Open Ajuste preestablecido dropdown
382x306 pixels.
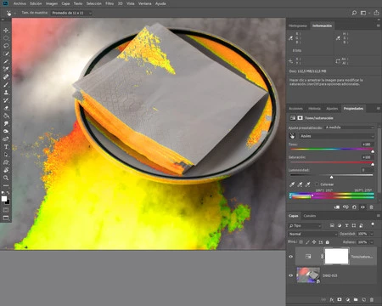[x=350, y=127]
